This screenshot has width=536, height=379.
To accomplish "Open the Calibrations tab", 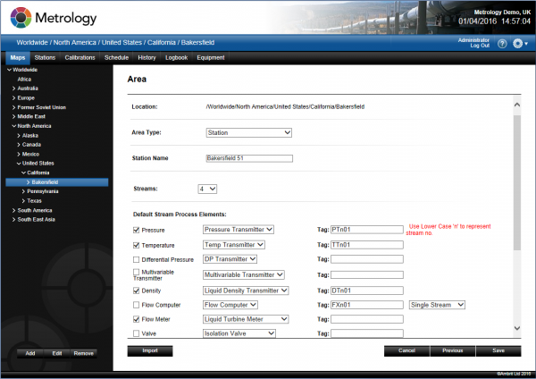I will [x=80, y=58].
